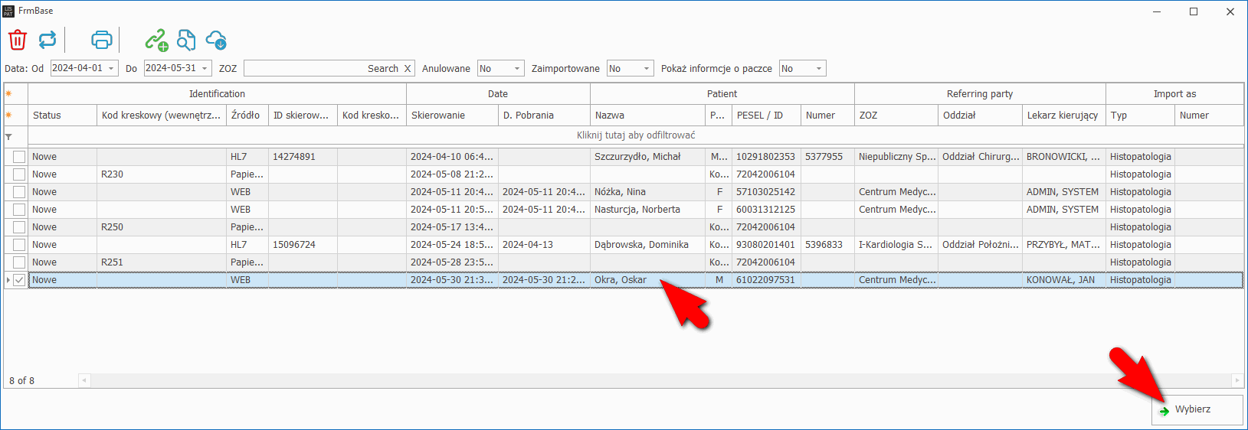1248x430 pixels.
Task: Check the box for Szczurzydło, Michał row
Action: (19, 157)
